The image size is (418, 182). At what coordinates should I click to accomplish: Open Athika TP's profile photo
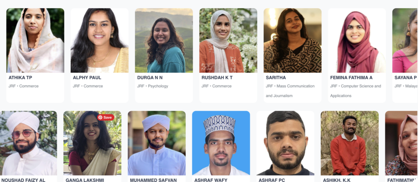pyautogui.click(x=35, y=40)
